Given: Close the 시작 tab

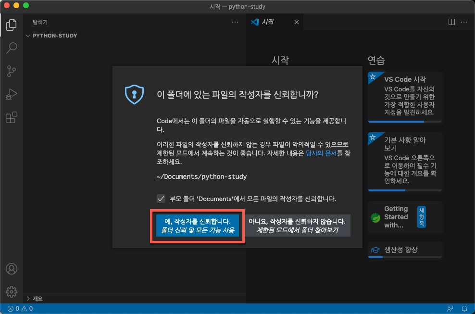Looking at the screenshot, I should (x=297, y=22).
